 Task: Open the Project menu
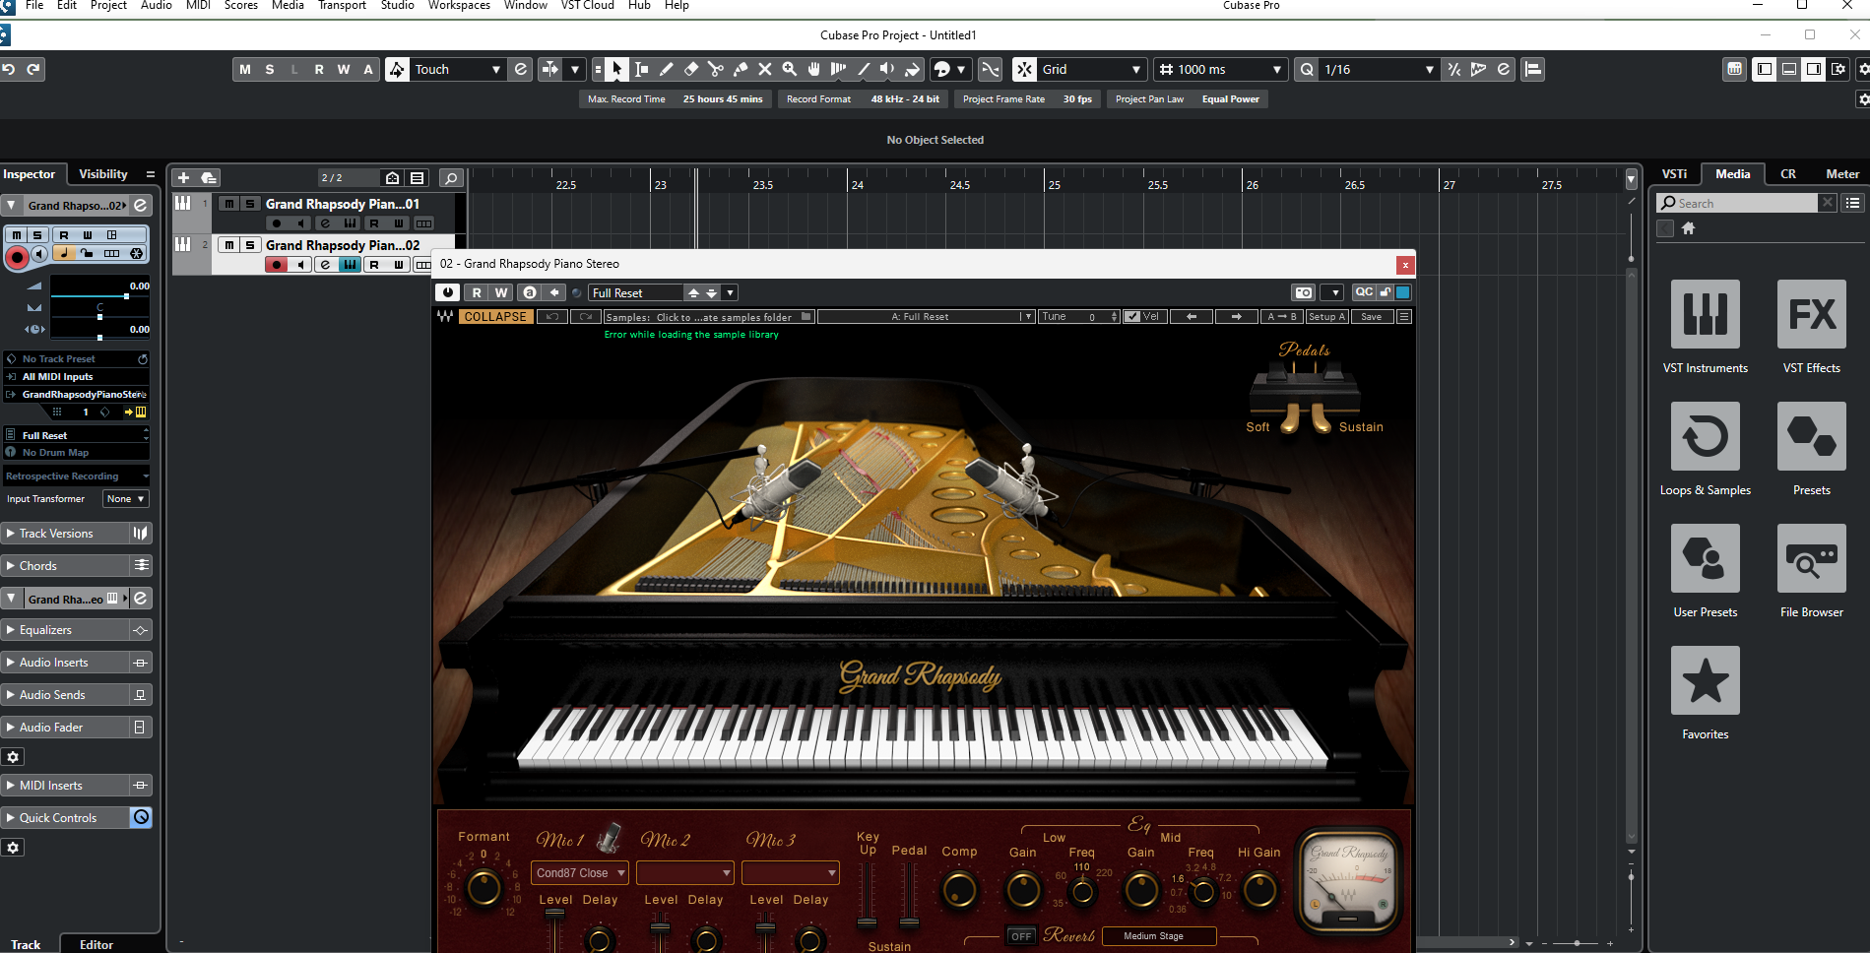point(108,6)
